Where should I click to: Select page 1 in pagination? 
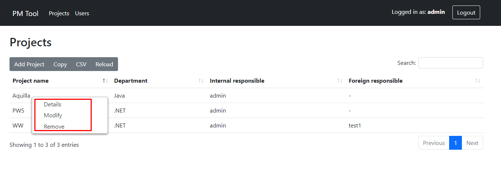point(455,143)
